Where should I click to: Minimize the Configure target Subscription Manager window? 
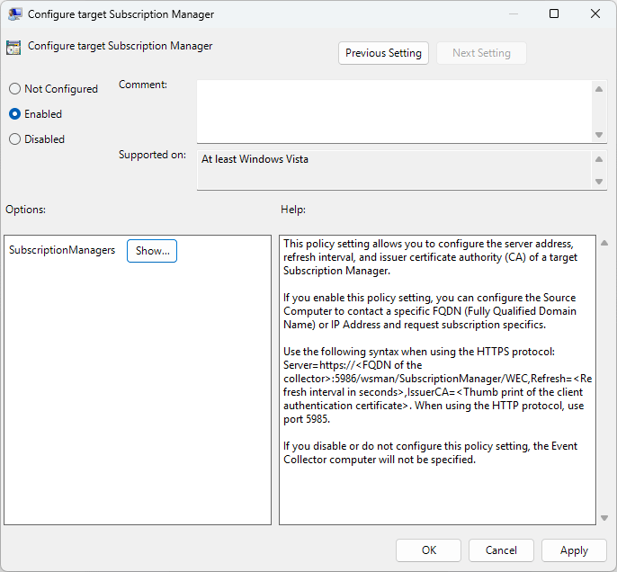pos(513,14)
